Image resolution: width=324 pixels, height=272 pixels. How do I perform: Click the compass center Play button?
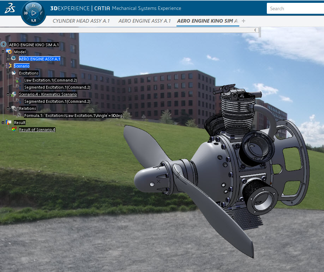point(34,13)
